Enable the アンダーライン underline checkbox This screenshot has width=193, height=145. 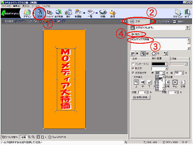(x=133, y=64)
